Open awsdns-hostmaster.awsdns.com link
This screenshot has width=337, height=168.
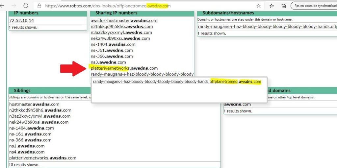point(124,20)
